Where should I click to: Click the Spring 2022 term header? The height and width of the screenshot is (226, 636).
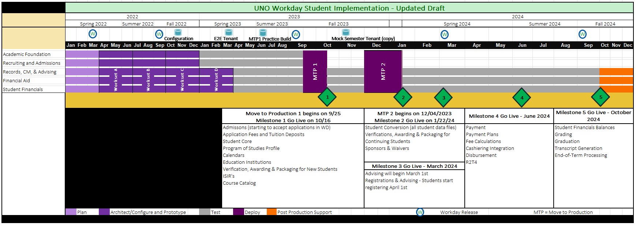93,24
